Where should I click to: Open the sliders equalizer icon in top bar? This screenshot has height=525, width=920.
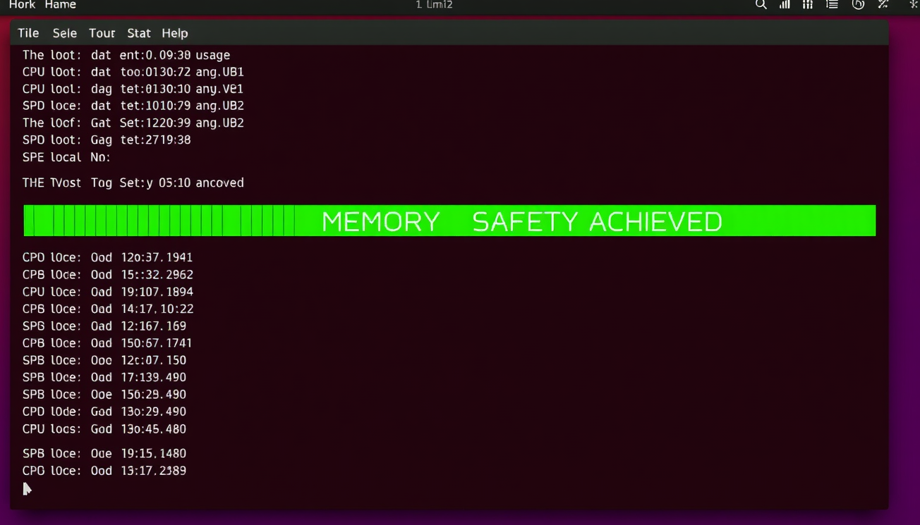(808, 4)
